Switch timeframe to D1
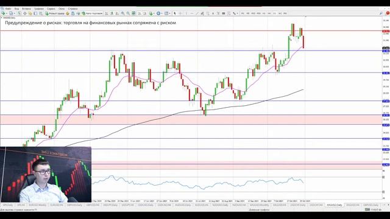390x219 pixels. (275, 13)
